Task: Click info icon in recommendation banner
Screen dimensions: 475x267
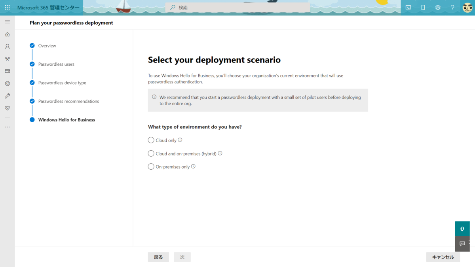Action: [x=154, y=97]
